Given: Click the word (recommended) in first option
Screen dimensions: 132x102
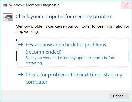Looking at the screenshot, I should tap(44, 52).
